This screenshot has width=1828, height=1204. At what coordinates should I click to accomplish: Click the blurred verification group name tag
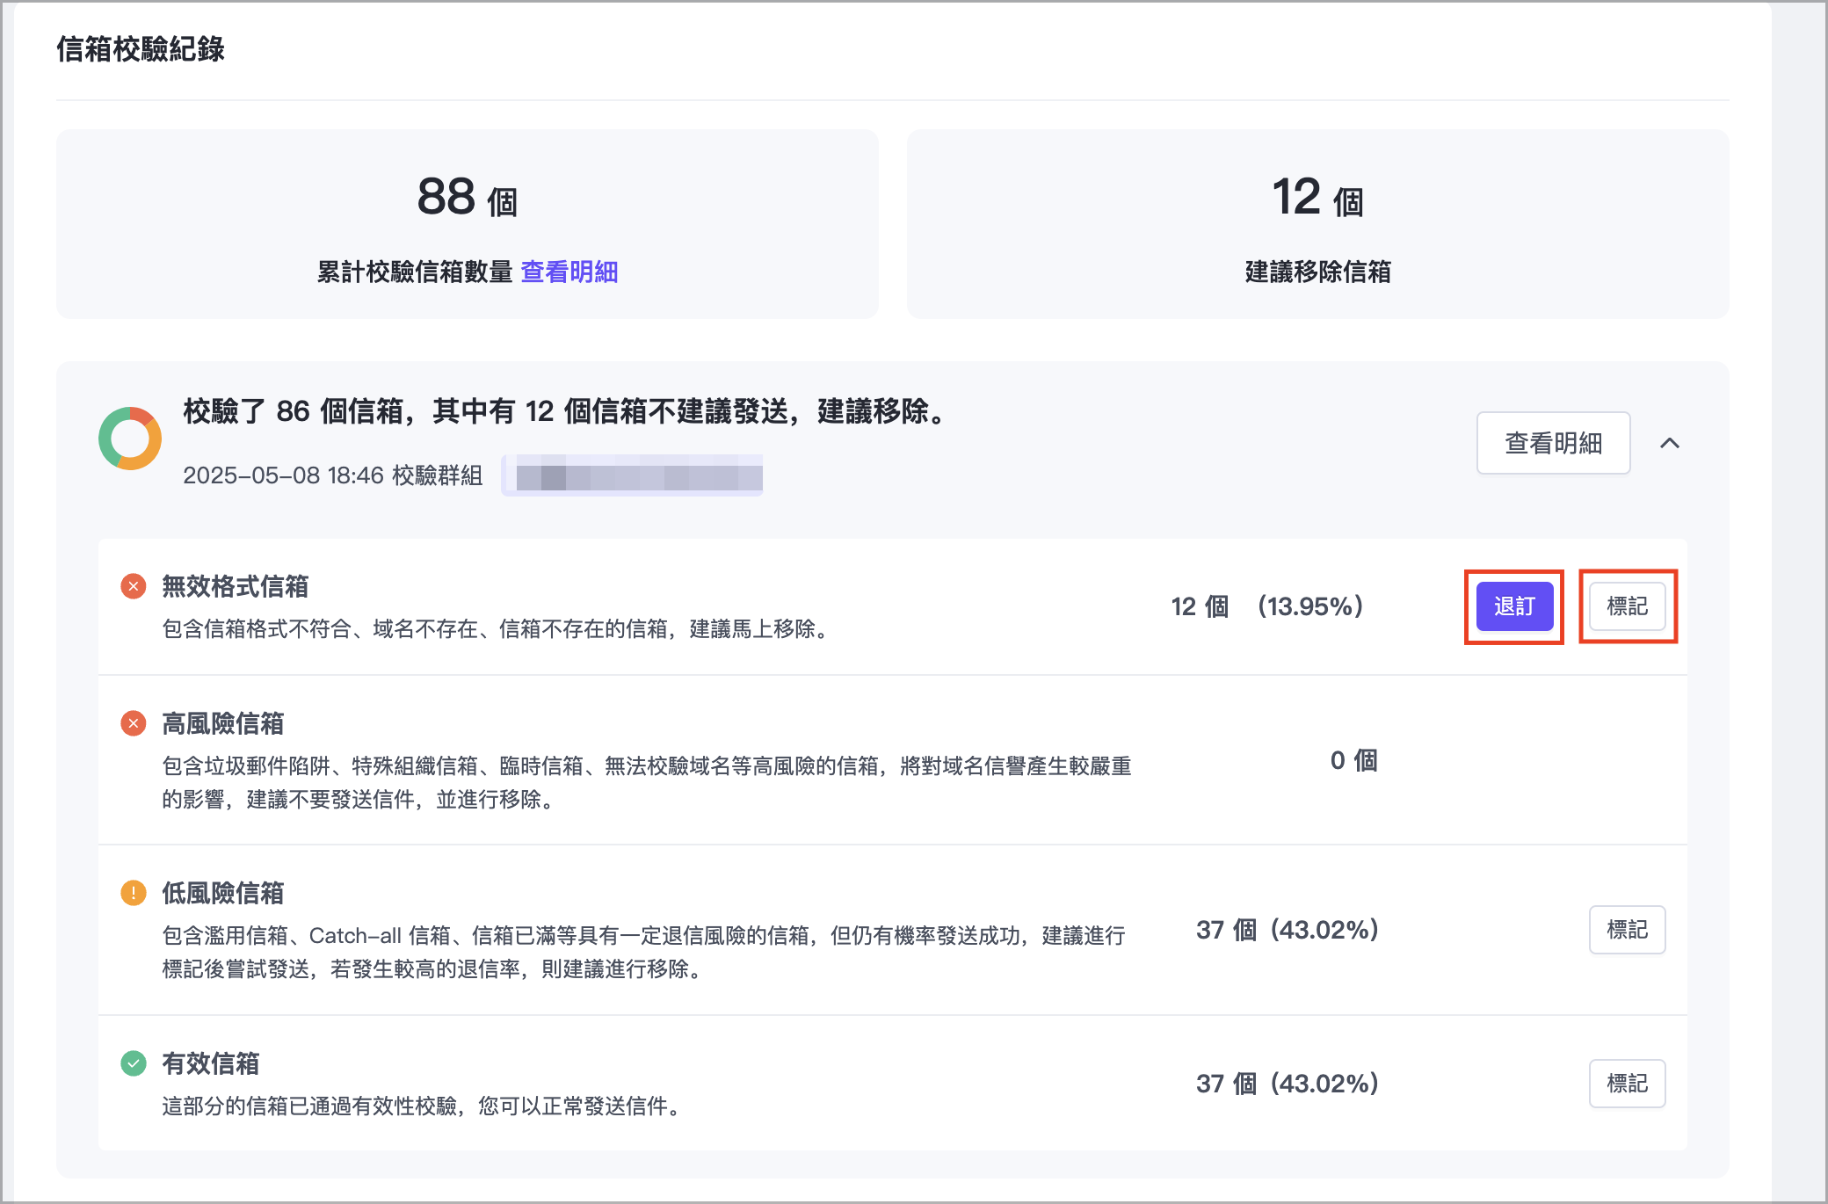click(x=633, y=476)
